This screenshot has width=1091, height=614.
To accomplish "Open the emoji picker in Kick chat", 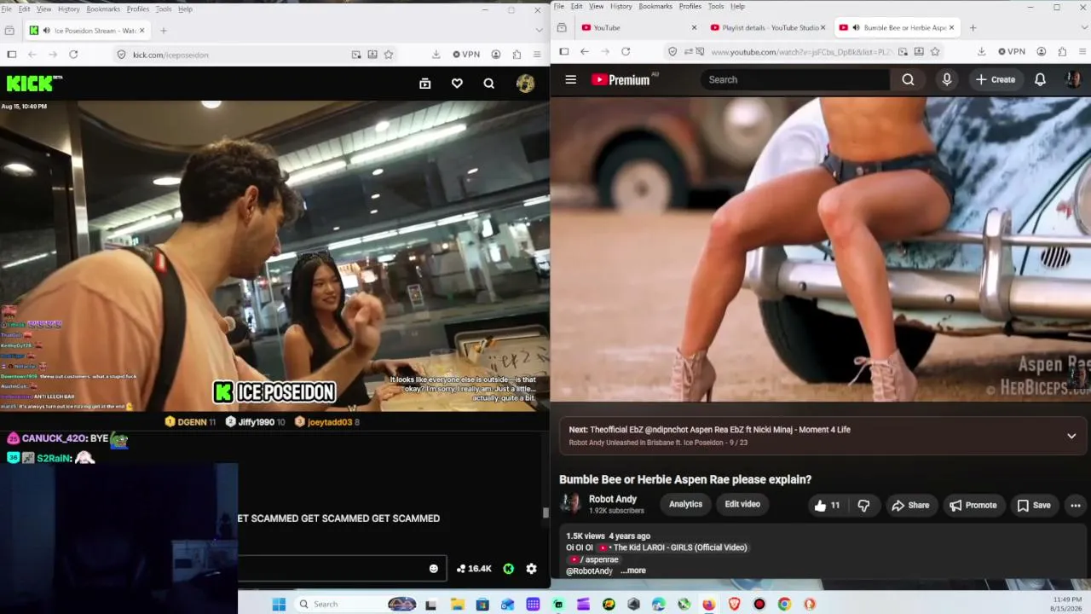I will [433, 569].
